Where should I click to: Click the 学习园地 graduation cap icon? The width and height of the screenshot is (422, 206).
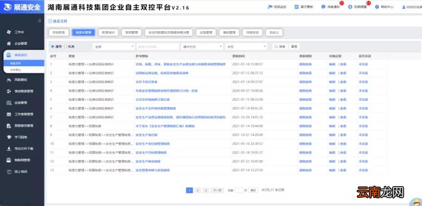pyautogui.click(x=9, y=137)
